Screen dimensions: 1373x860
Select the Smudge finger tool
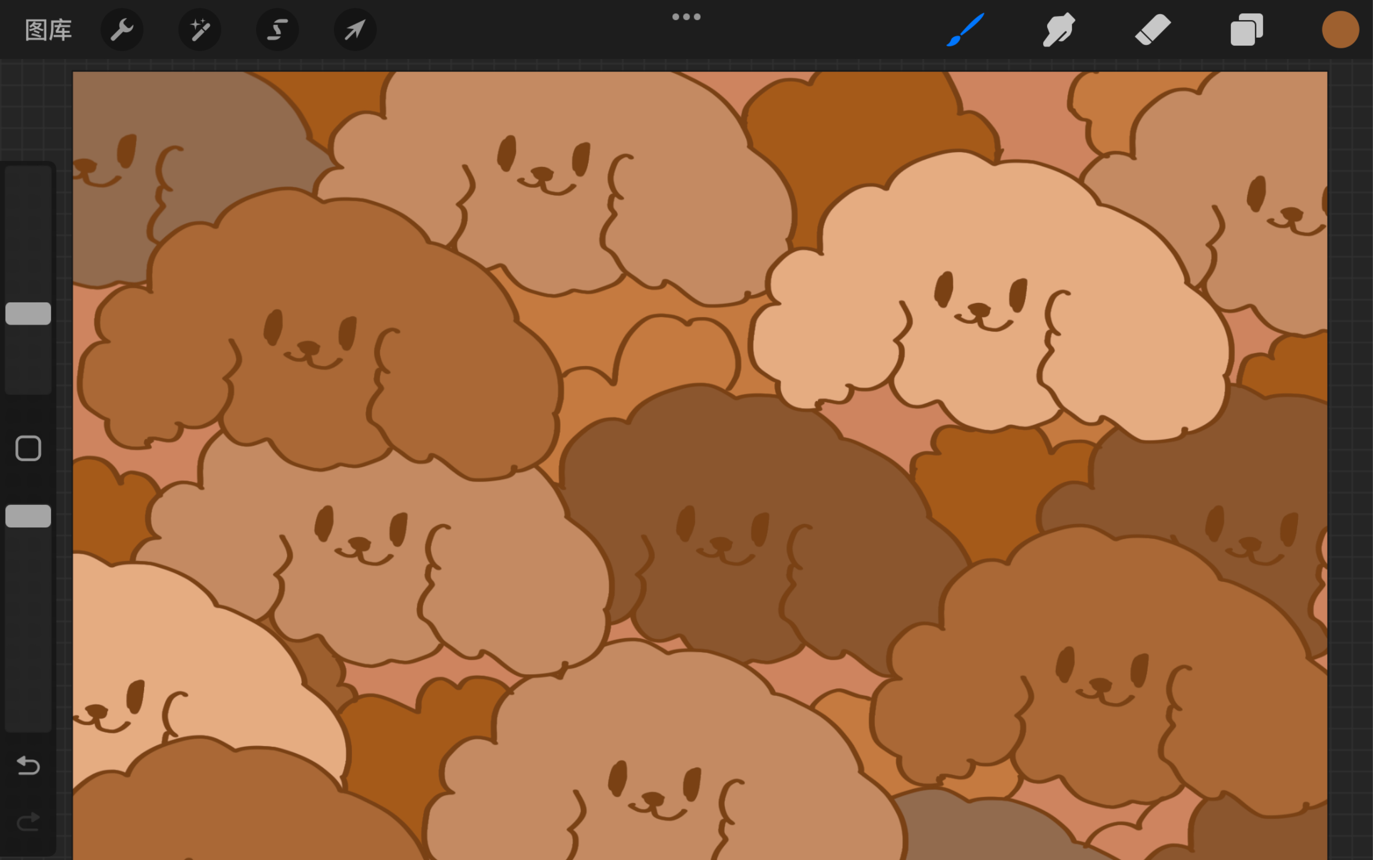pyautogui.click(x=1058, y=30)
